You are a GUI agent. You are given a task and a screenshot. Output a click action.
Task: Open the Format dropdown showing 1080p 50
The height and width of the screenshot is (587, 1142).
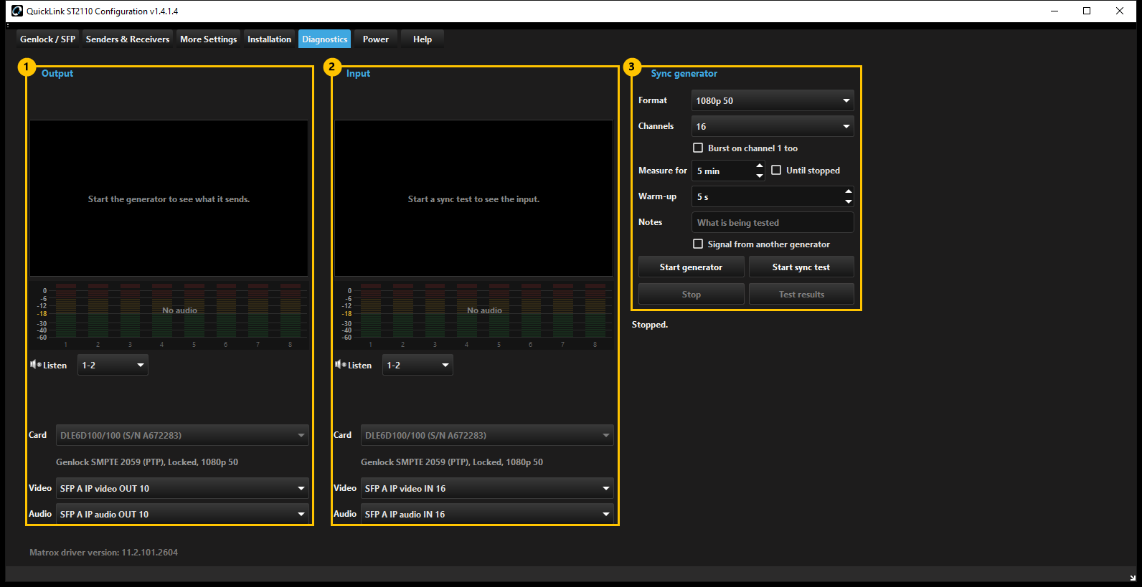point(773,100)
